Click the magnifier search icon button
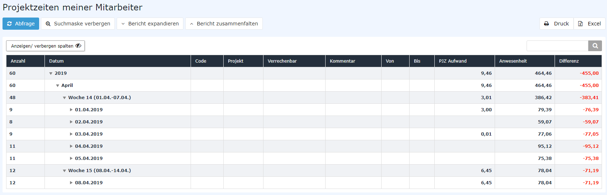The image size is (607, 195). (x=595, y=46)
